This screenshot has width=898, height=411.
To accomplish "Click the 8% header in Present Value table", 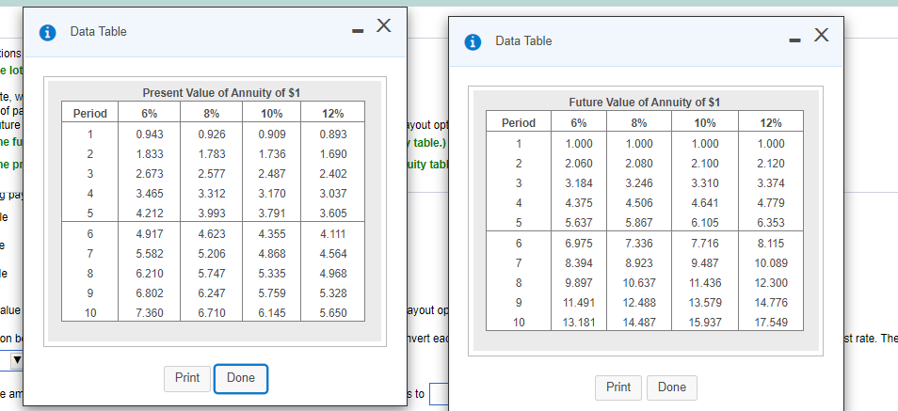I will 212,114.
